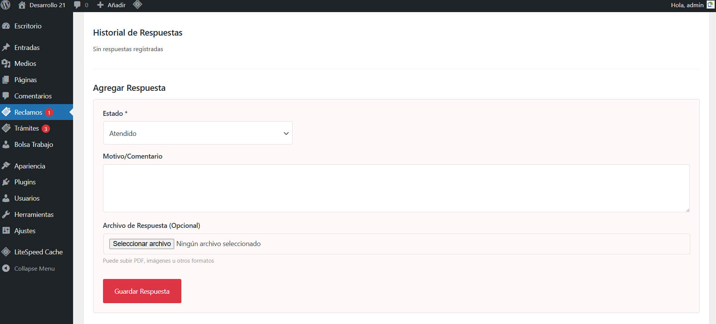Open the Añadir new content menu
The width and height of the screenshot is (716, 324).
[x=112, y=5]
